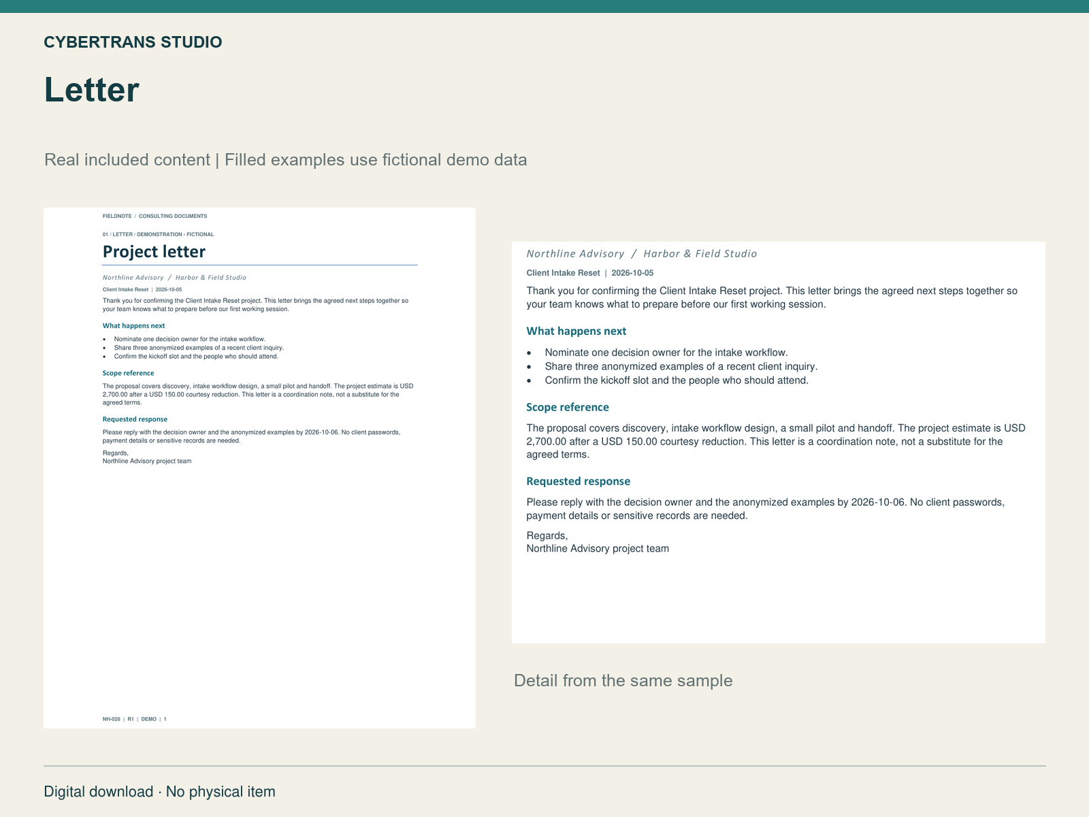The width and height of the screenshot is (1089, 817).
Task: Click 'What happens next' heading in left page
Action: click(x=133, y=326)
